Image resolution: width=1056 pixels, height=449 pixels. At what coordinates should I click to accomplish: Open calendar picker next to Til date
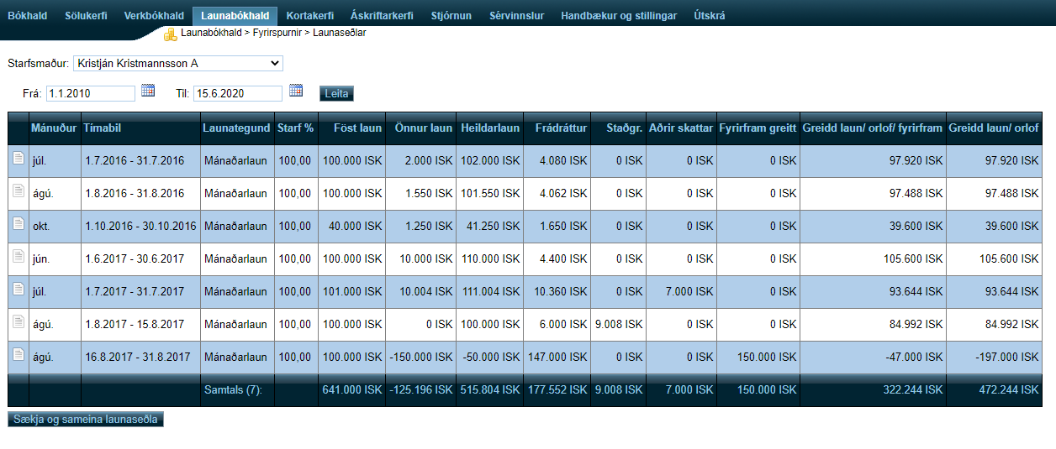pos(295,91)
